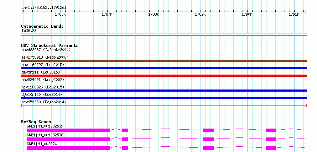Click the large first exon of NM_002074

click(68, 148)
